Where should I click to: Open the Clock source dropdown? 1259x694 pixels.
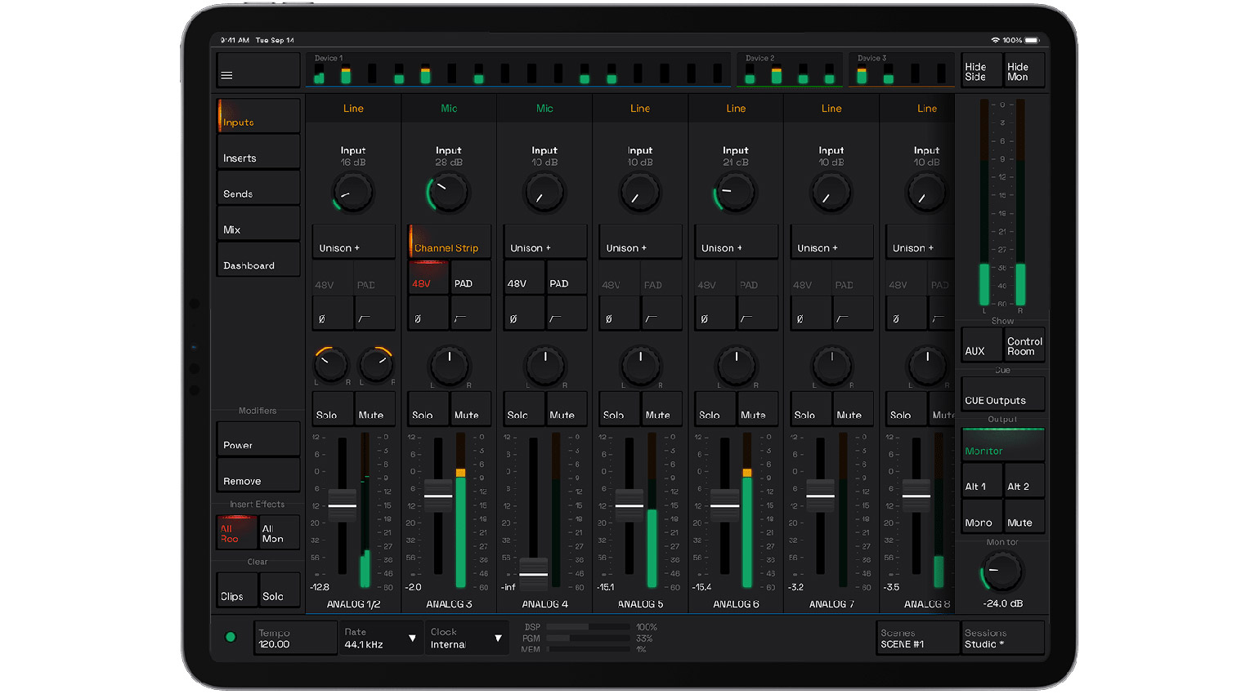point(466,638)
